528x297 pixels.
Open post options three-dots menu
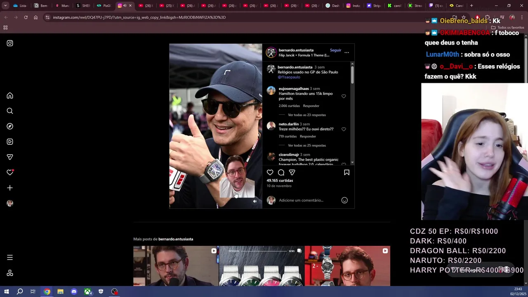click(x=346, y=52)
